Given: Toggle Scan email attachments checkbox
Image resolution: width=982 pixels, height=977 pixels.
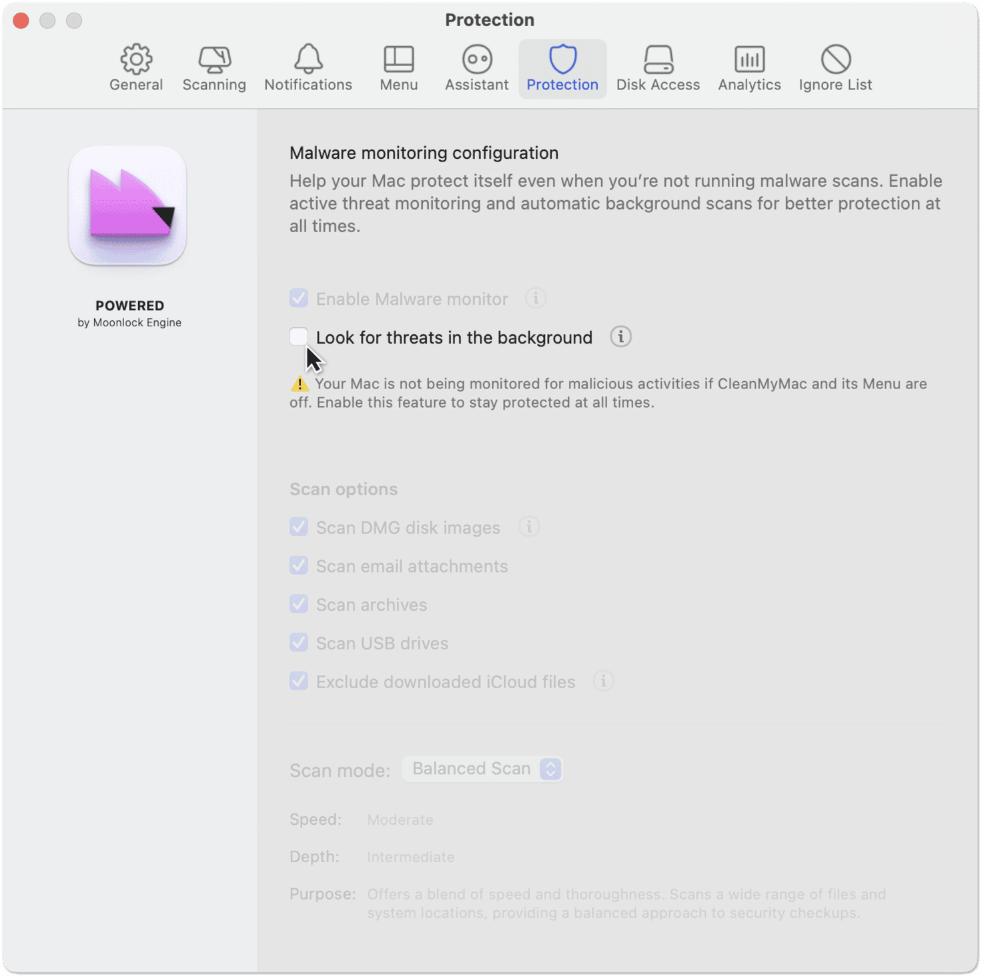Looking at the screenshot, I should click(x=299, y=566).
